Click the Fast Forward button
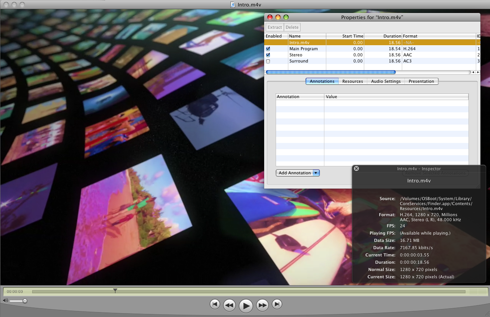Viewport: 490px width, 317px height. (262, 305)
